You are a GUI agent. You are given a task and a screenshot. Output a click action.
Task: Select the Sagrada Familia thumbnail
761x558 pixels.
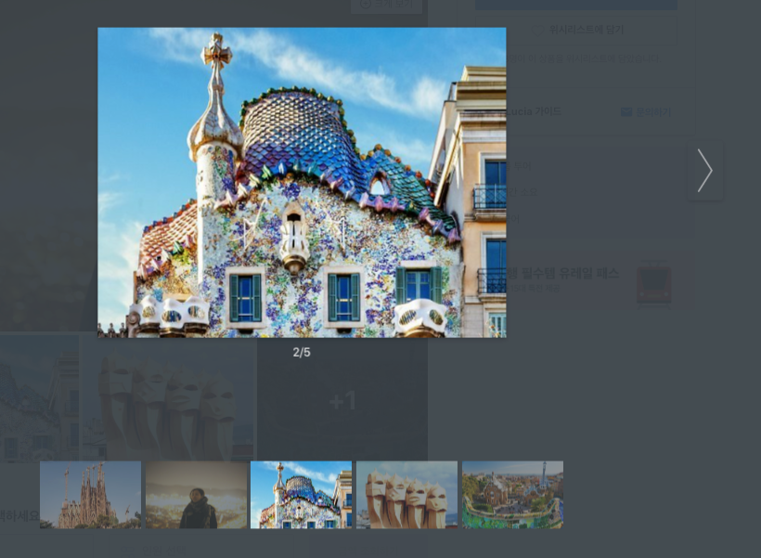(x=91, y=495)
